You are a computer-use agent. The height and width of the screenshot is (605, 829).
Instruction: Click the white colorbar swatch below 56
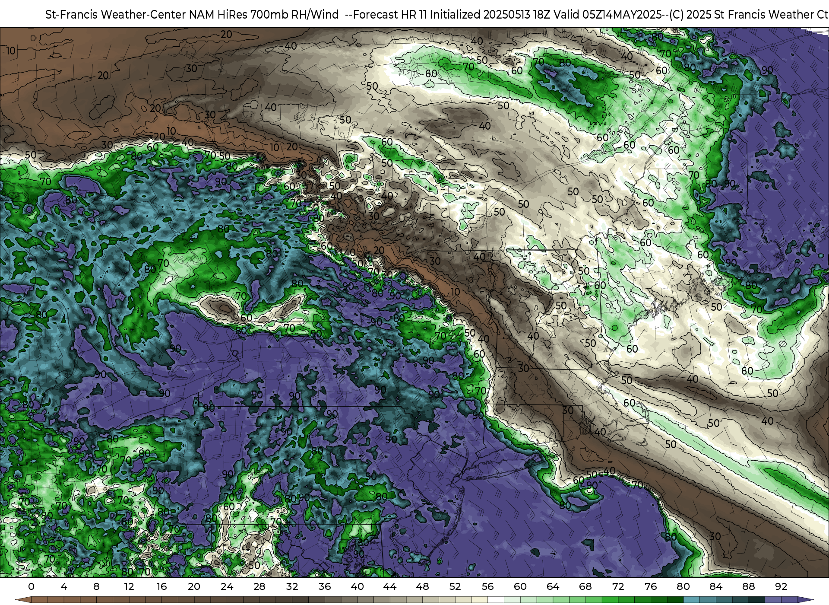[x=496, y=600]
